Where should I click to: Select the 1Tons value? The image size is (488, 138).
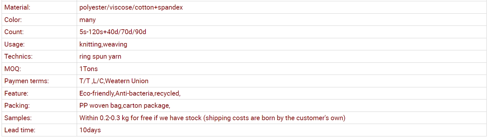[88, 69]
